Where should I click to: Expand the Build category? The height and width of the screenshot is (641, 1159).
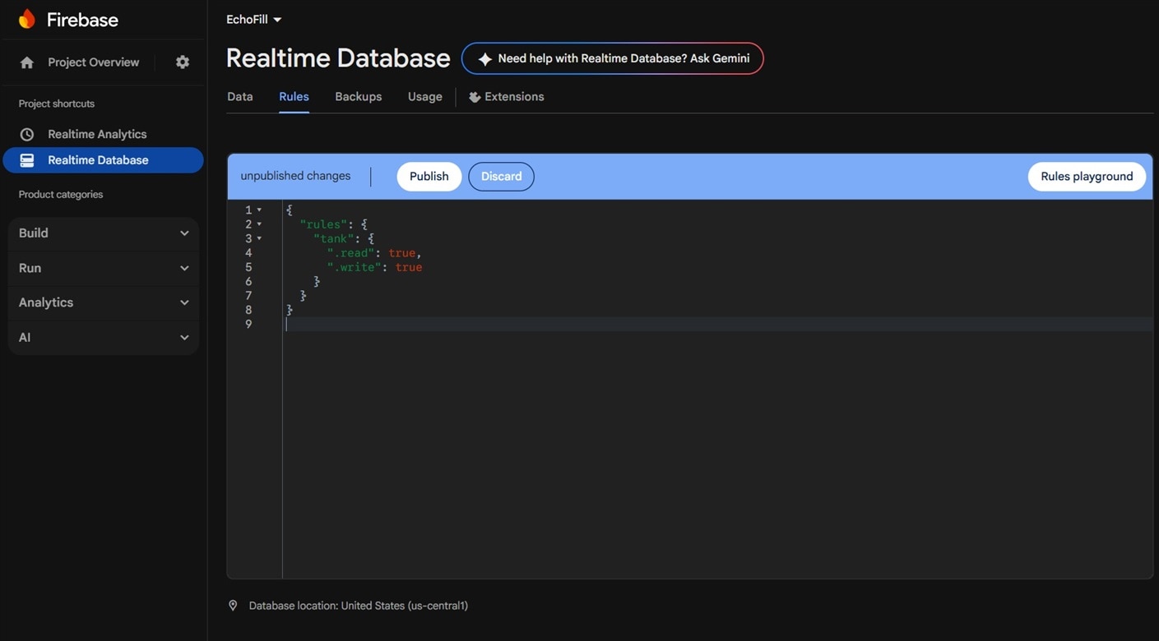tap(104, 233)
